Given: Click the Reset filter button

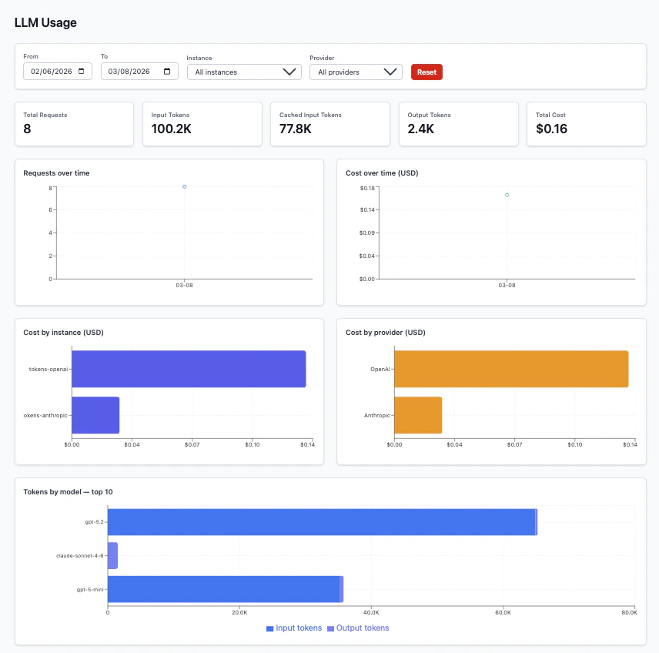Looking at the screenshot, I should pyautogui.click(x=427, y=71).
